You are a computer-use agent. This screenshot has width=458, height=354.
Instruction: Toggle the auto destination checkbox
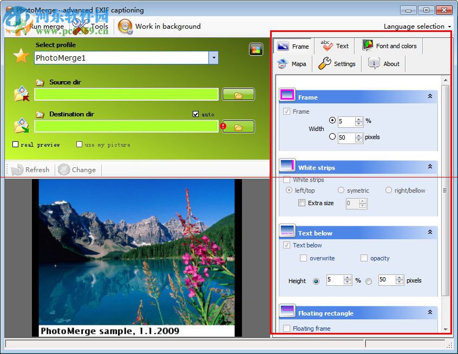(195, 114)
